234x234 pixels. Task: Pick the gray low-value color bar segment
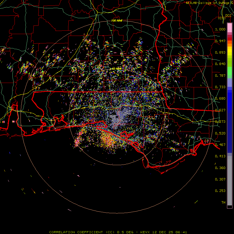pyautogui.click(x=230, y=181)
